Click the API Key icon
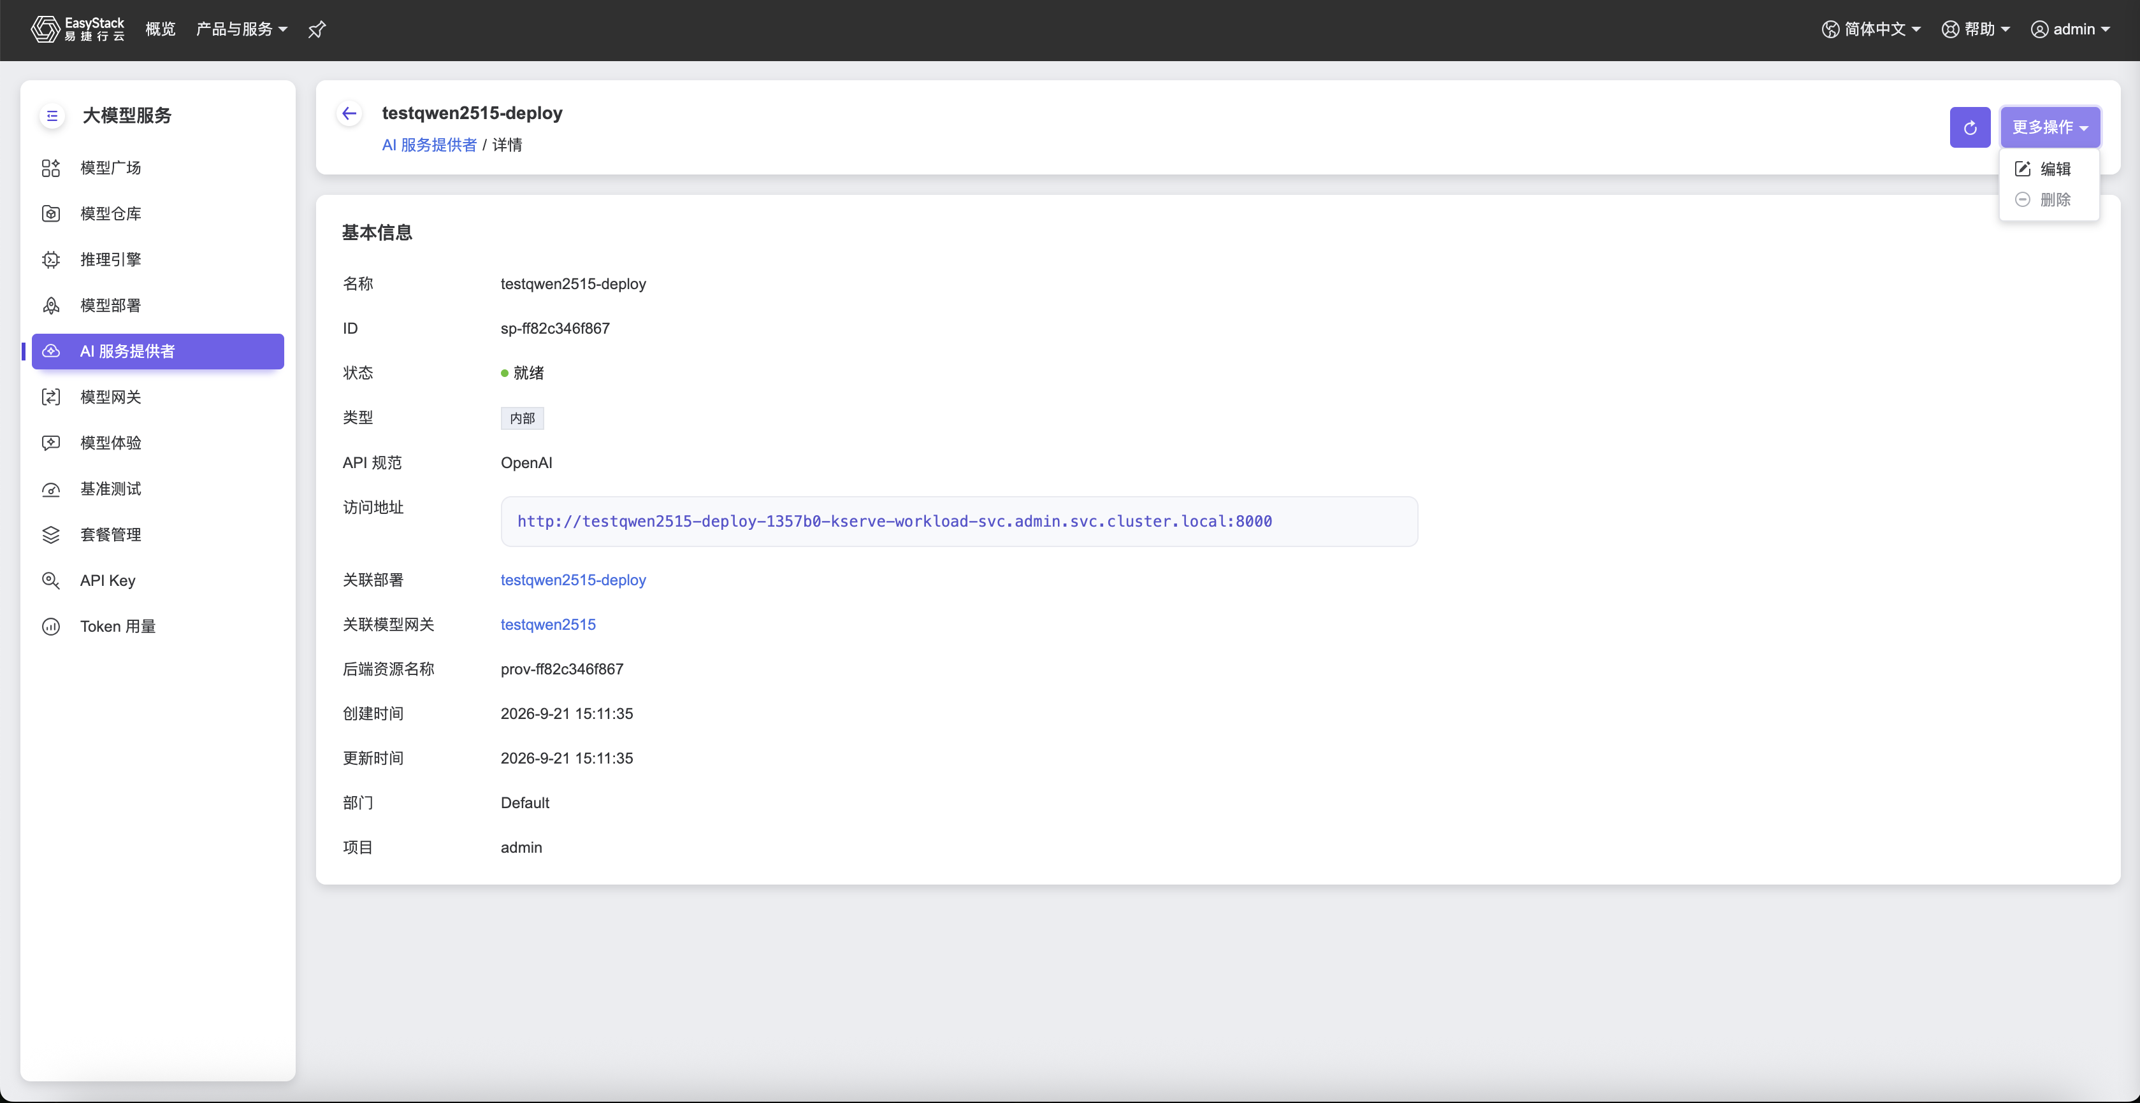The width and height of the screenshot is (2140, 1103). (x=51, y=580)
